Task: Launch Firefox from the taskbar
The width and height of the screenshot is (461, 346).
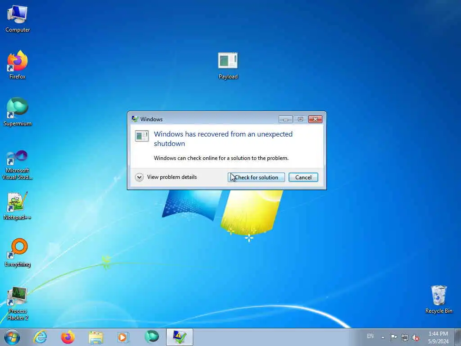Action: tap(68, 337)
